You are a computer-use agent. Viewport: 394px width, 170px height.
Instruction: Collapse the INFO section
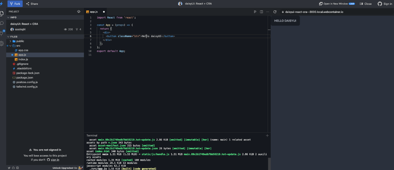coord(45,17)
